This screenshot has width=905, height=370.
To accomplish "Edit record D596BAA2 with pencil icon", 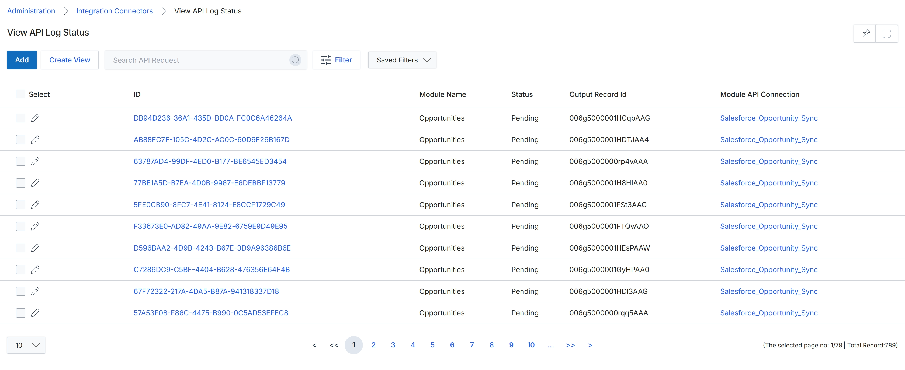I will pyautogui.click(x=35, y=248).
